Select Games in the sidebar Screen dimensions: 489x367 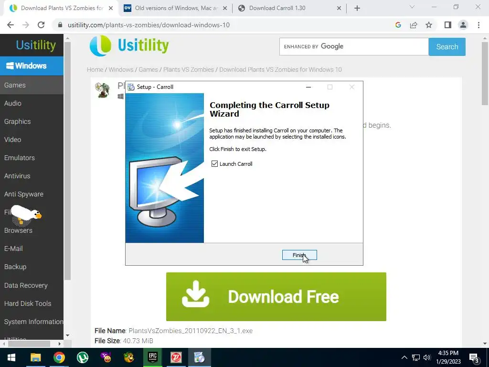coord(32,85)
